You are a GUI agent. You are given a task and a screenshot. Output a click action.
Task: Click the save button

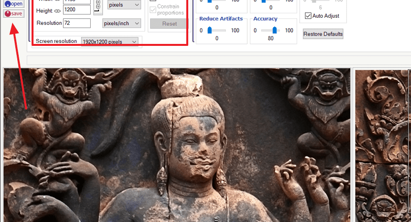pyautogui.click(x=14, y=14)
